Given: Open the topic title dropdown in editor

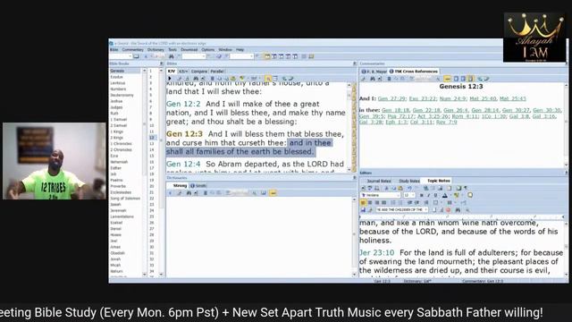Looking at the screenshot, I should coord(401,210).
